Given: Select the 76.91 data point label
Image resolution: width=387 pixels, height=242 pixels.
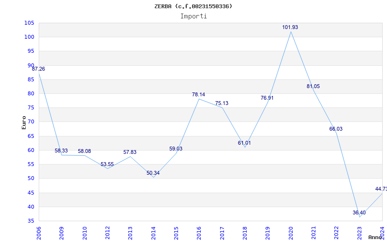Looking at the screenshot, I should pyautogui.click(x=267, y=98).
